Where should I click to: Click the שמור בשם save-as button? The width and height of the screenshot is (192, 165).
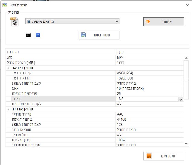coord(99,35)
